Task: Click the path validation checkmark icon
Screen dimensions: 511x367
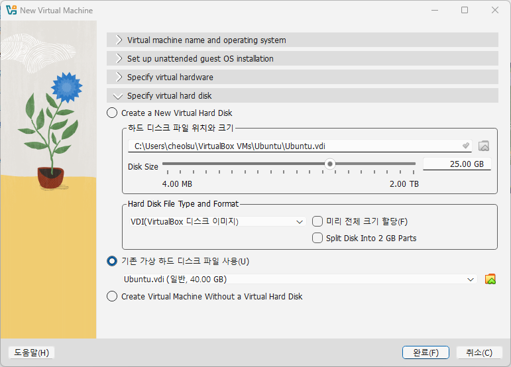Action: pos(466,146)
